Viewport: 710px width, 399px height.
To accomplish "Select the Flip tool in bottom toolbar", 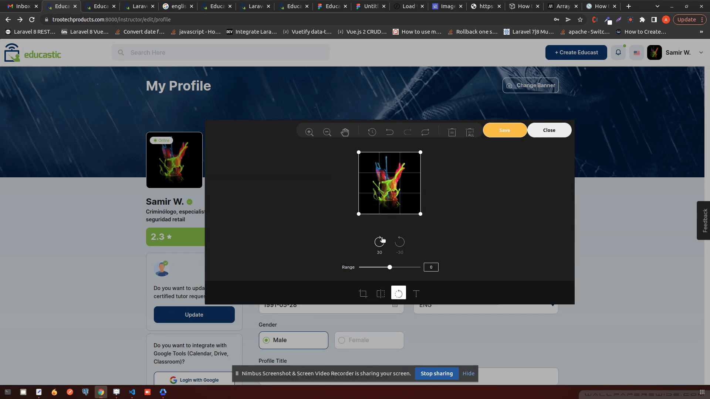I will [381, 294].
